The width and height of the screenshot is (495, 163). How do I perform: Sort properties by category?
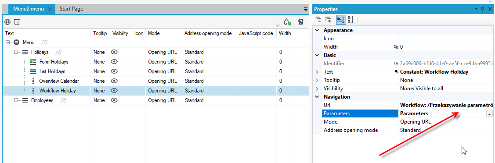coord(340,20)
